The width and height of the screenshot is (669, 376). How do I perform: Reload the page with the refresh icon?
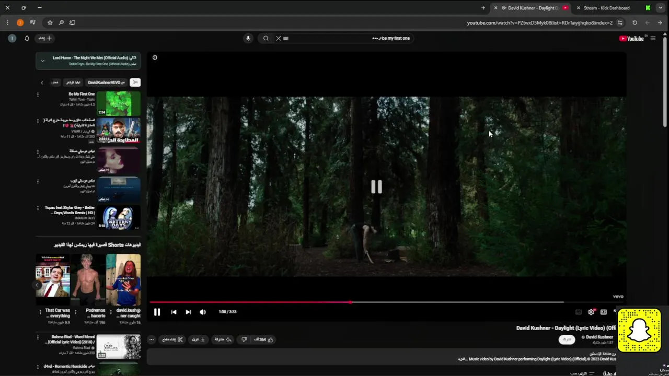click(x=635, y=22)
